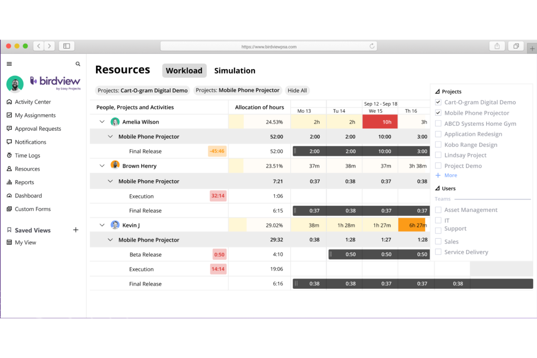Image resolution: width=537 pixels, height=358 pixels.
Task: Collapse Kevin J's resource row
Action: point(102,225)
